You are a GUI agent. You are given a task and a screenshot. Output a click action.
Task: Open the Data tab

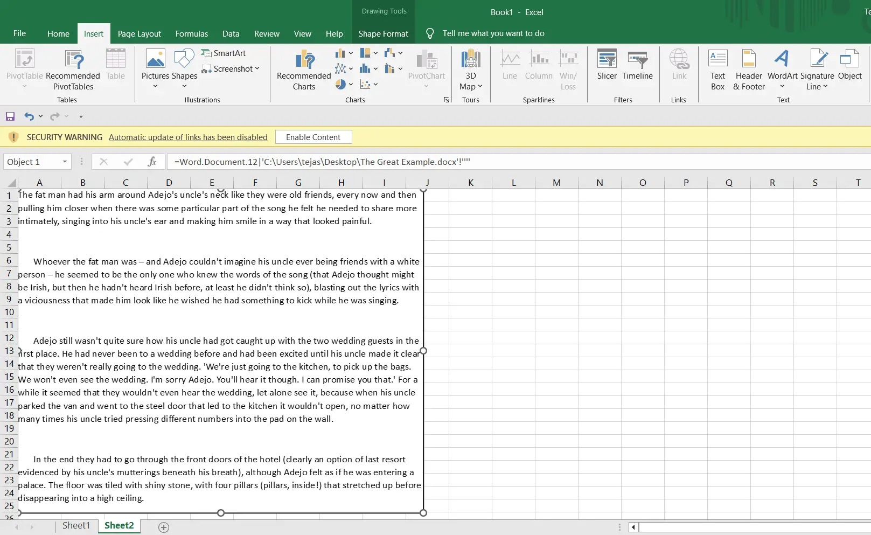coord(231,33)
